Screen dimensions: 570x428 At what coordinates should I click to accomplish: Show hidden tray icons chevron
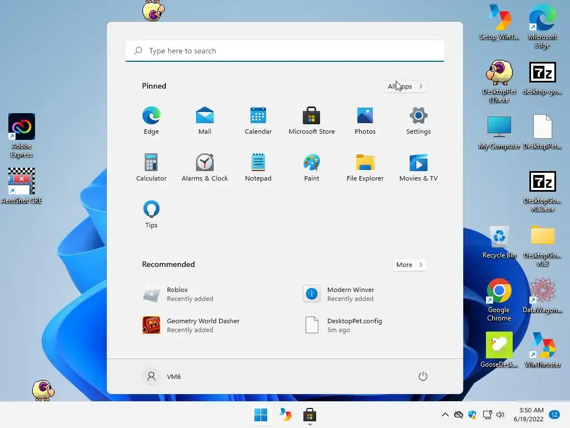445,415
